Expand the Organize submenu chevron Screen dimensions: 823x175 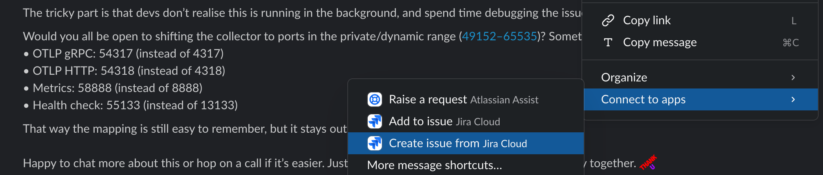pos(793,78)
